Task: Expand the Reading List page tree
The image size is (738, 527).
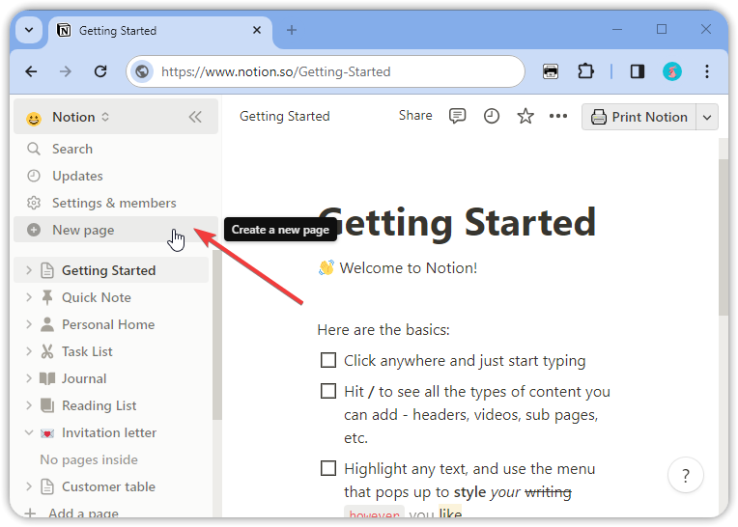Action: coord(29,405)
